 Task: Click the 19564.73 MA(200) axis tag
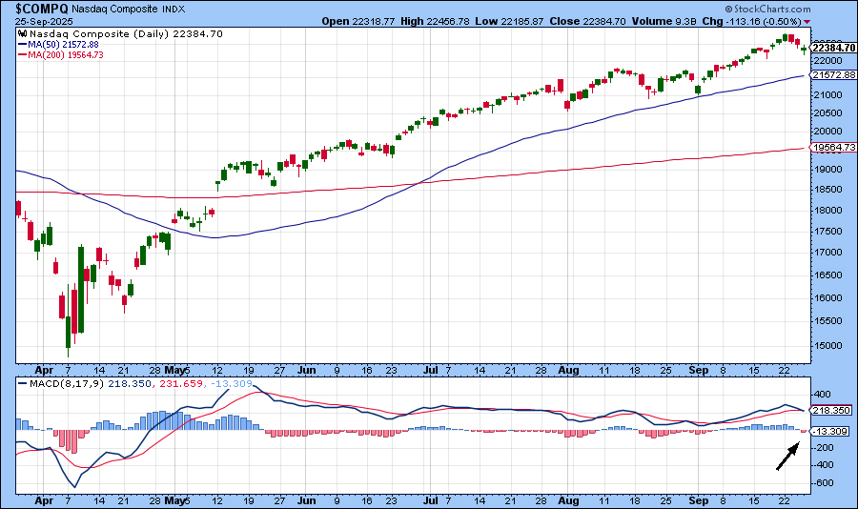(833, 148)
